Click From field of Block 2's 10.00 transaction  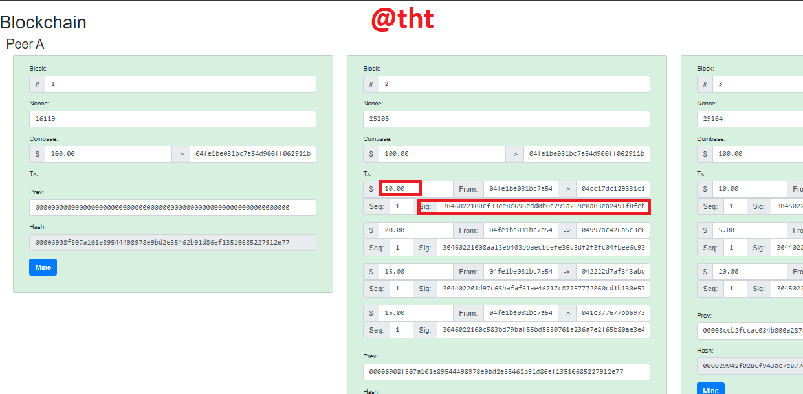click(x=521, y=189)
